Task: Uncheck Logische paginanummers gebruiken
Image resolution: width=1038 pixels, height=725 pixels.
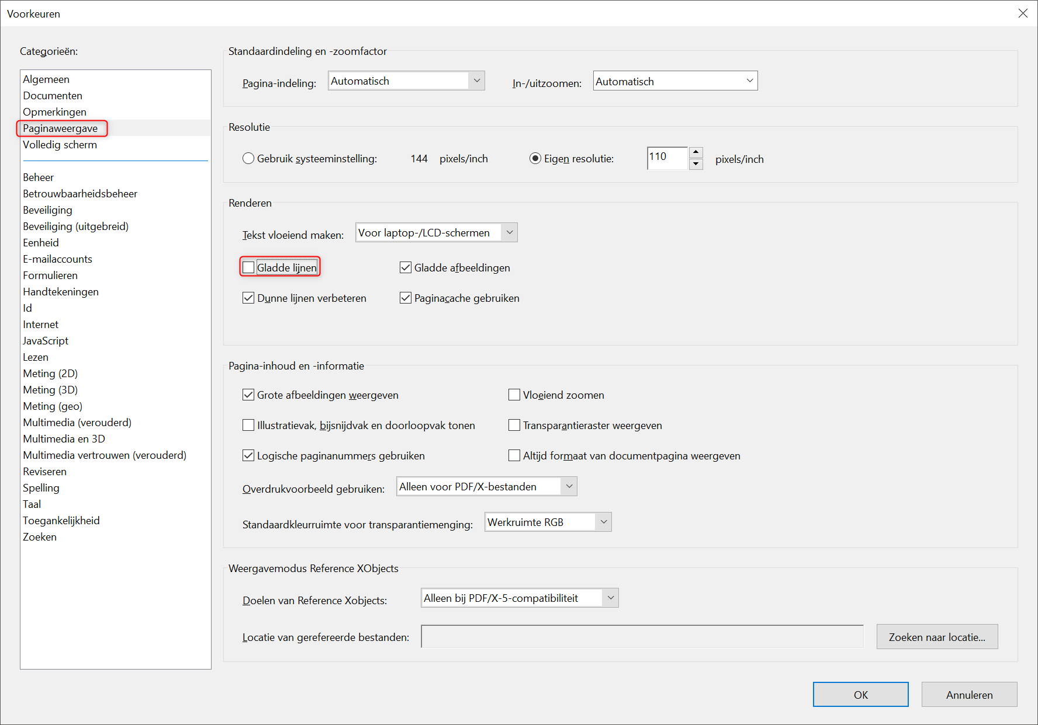Action: 248,455
